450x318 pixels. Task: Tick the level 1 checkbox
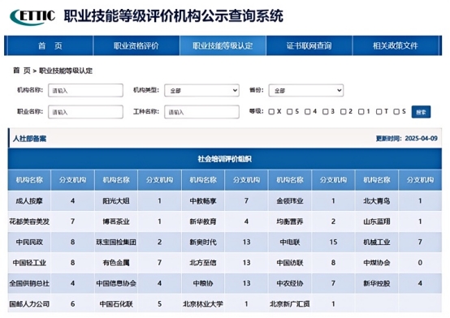pyautogui.click(x=361, y=112)
